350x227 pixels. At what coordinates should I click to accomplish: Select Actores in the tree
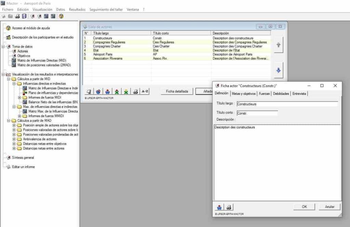tap(23, 51)
